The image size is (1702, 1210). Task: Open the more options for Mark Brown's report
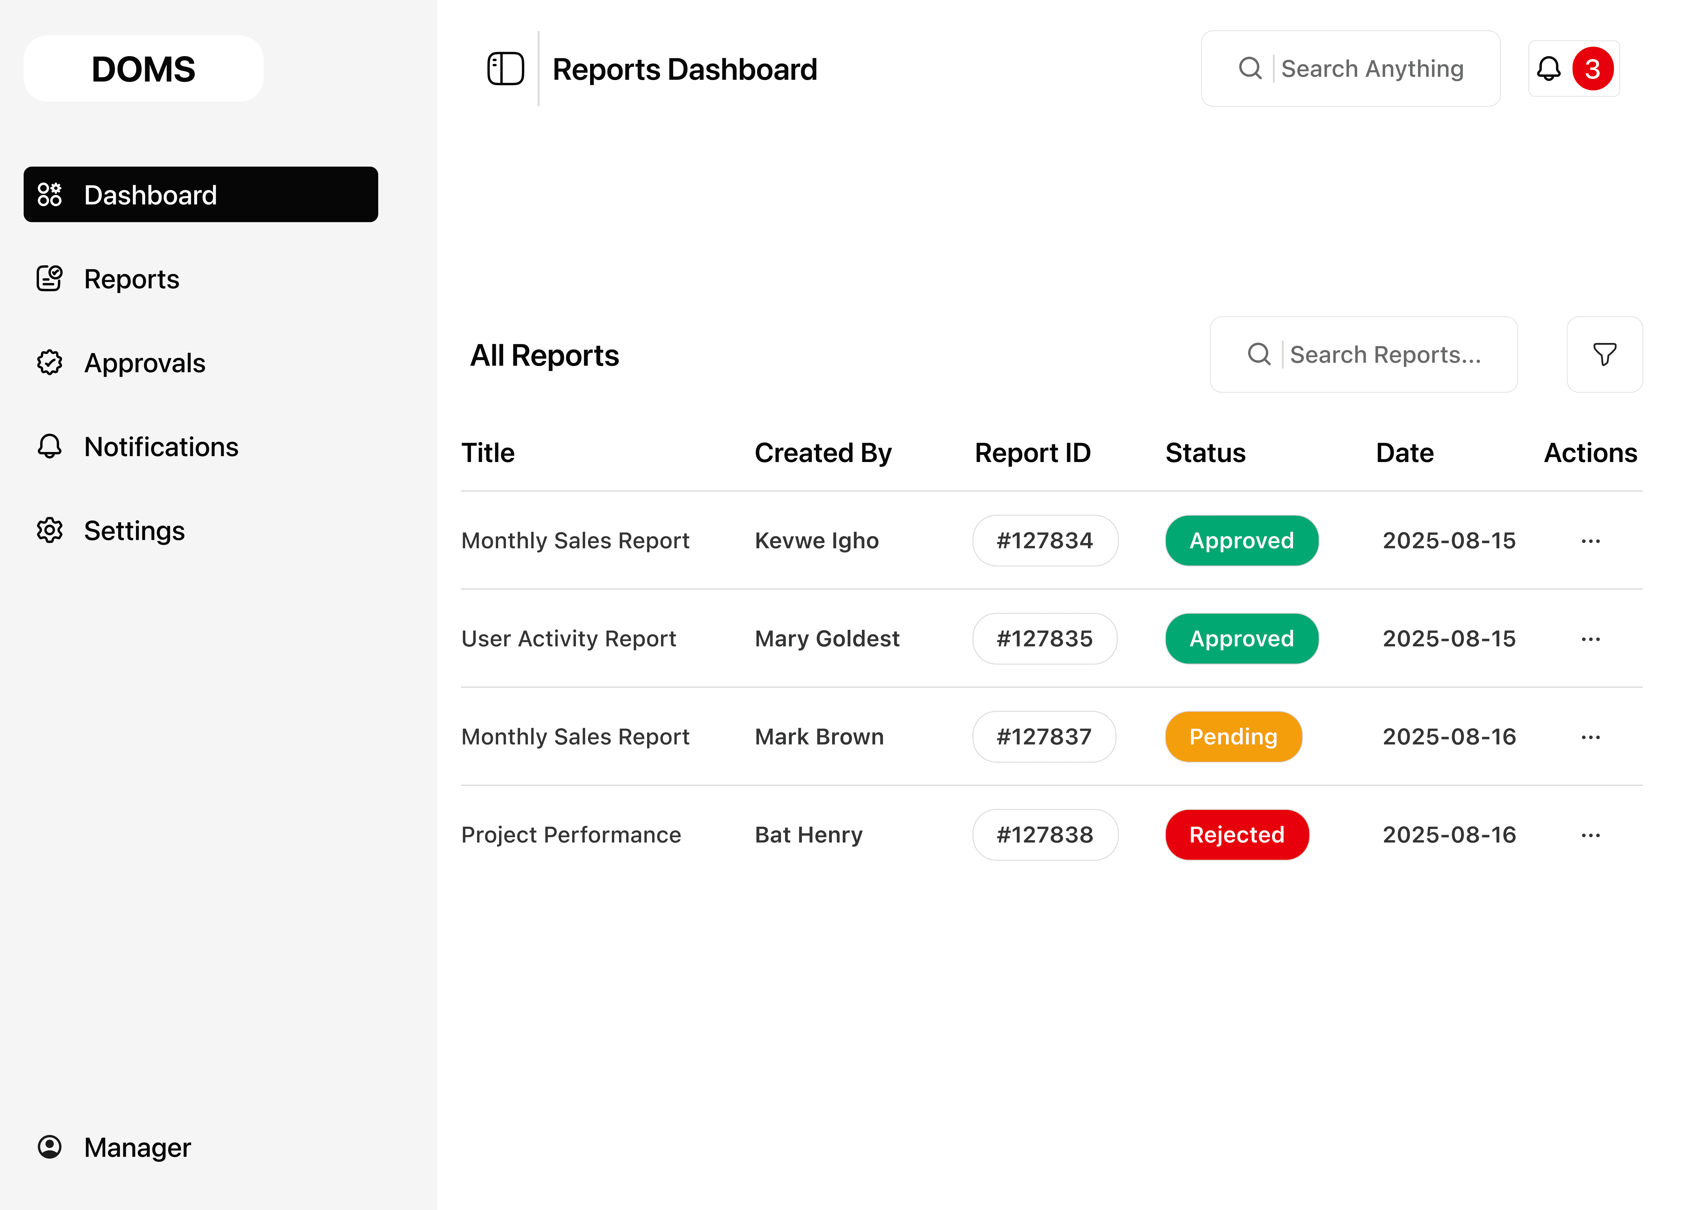coord(1590,737)
